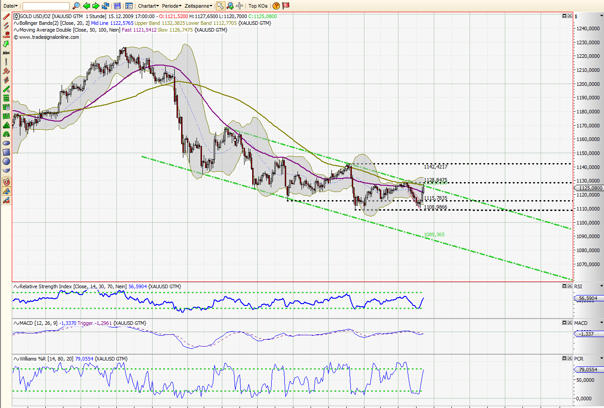
Task: Close the main price chart pane
Action: (x=570, y=16)
